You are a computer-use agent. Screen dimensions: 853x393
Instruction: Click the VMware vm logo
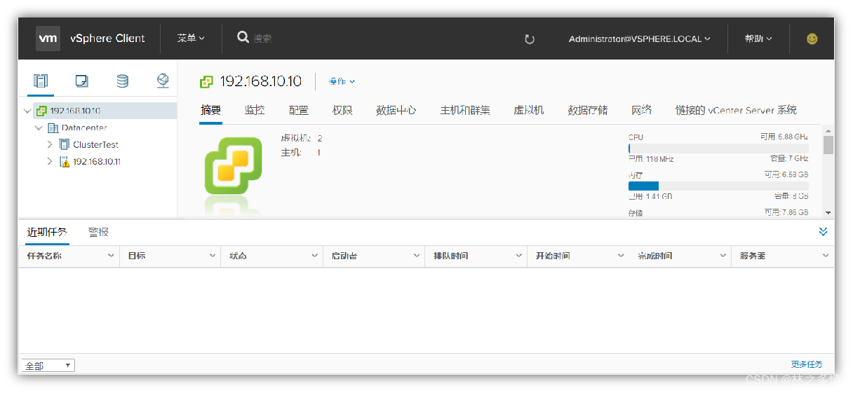pyautogui.click(x=48, y=39)
